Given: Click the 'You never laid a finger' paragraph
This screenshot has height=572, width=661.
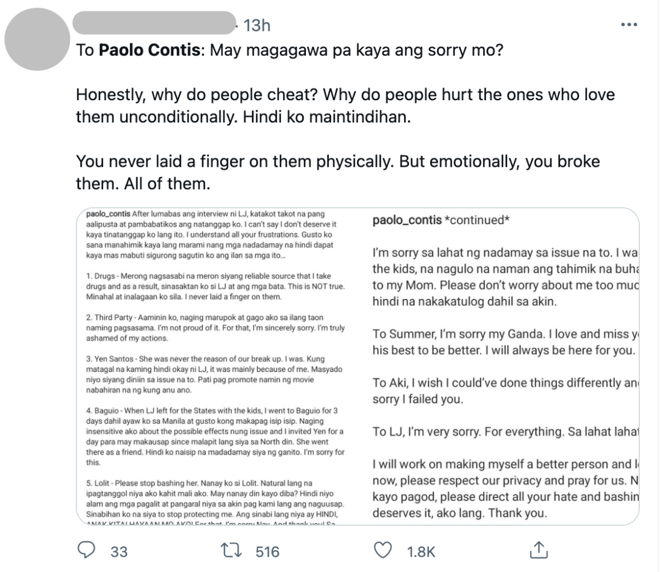Looking at the screenshot, I should click(x=337, y=172).
